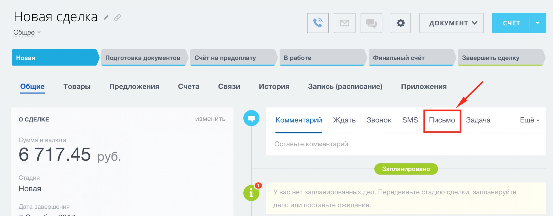Move deal to Счёт на предоплату stage
This screenshot has height=216, width=553.
pyautogui.click(x=234, y=57)
